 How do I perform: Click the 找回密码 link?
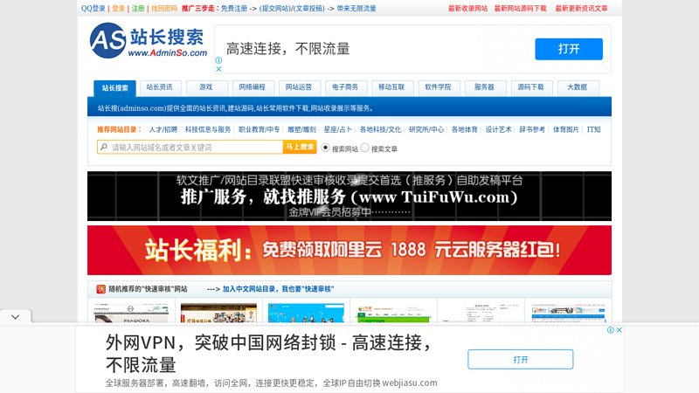tap(164, 9)
